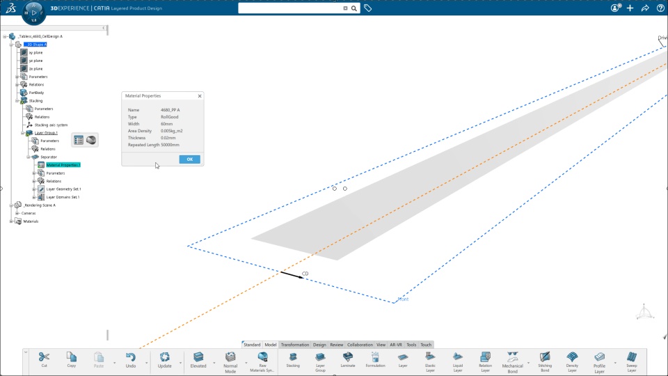Switch to the Design tab

319,345
